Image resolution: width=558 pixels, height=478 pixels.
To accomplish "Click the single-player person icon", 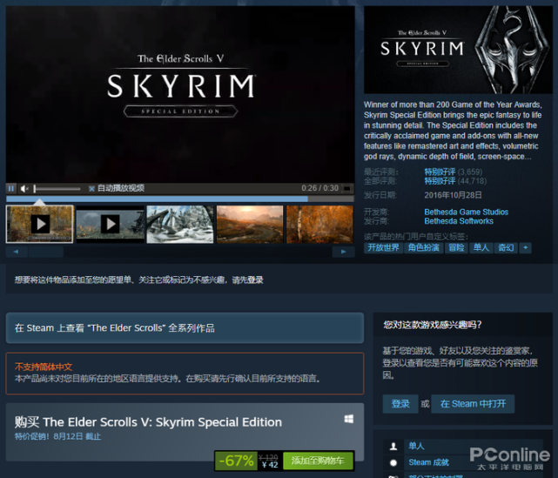I will pyautogui.click(x=393, y=447).
